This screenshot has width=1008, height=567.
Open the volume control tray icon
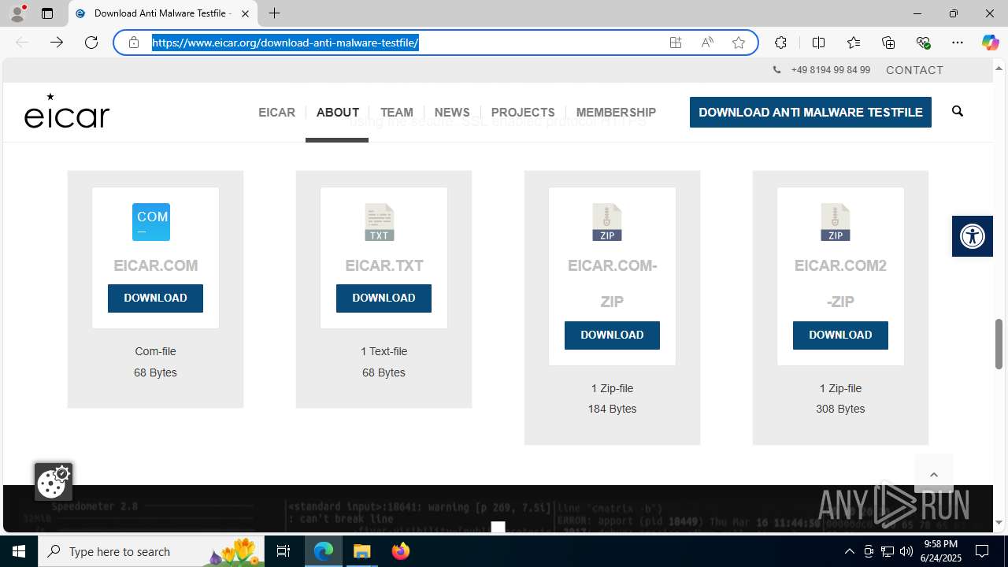coord(906,551)
